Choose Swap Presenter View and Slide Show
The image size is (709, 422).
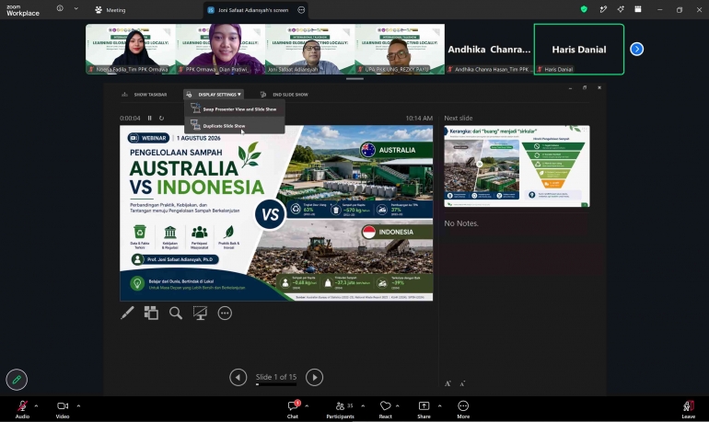click(x=235, y=109)
